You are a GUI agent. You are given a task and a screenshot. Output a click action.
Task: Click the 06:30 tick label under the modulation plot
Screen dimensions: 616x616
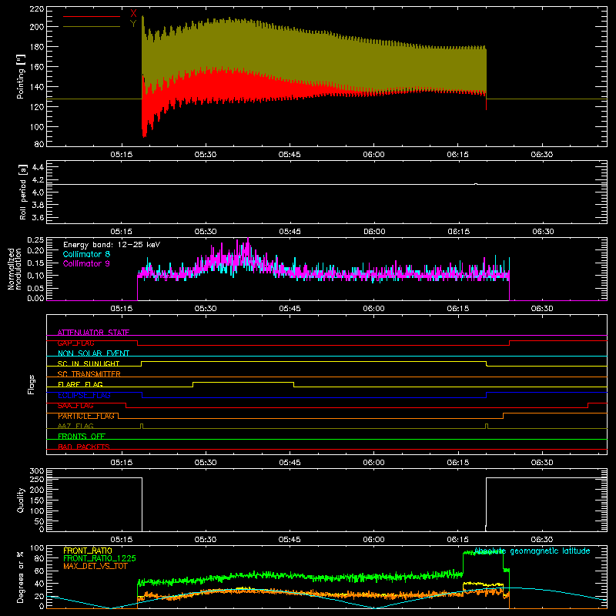pyautogui.click(x=542, y=309)
